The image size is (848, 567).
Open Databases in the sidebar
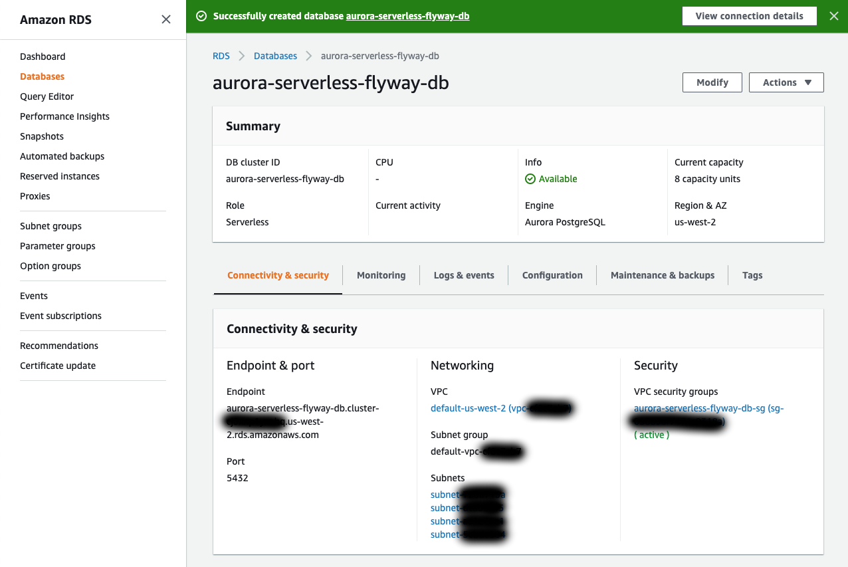[42, 76]
